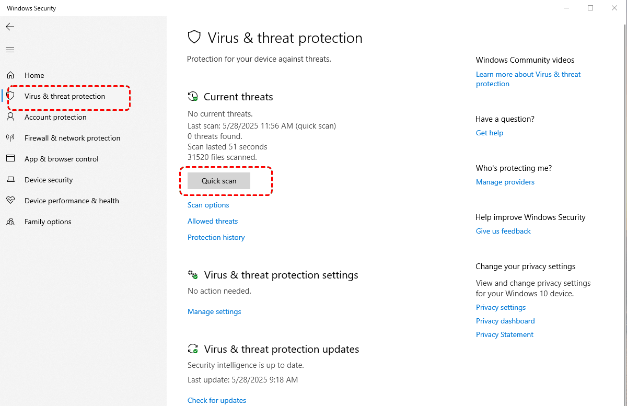Image resolution: width=627 pixels, height=406 pixels.
Task: View Allowed threats
Action: click(x=213, y=221)
